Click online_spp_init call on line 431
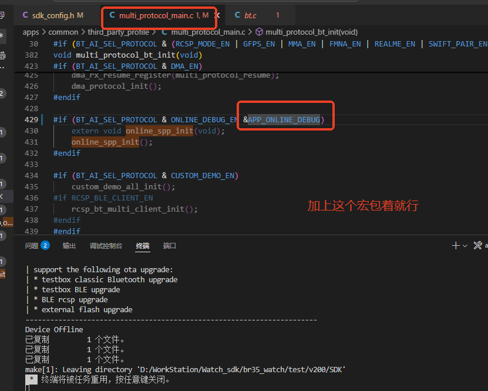This screenshot has height=391, width=488. (105, 142)
